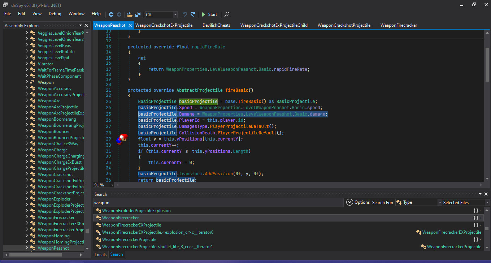Image resolution: width=491 pixels, height=263 pixels.
Task: Select WeaponFirecrackerProjectile in search results
Action: tap(129, 240)
